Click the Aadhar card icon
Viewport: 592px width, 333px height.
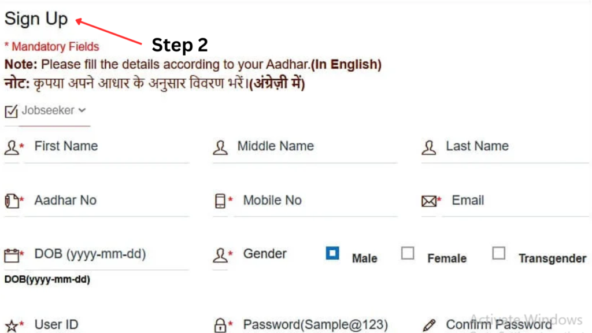point(12,201)
